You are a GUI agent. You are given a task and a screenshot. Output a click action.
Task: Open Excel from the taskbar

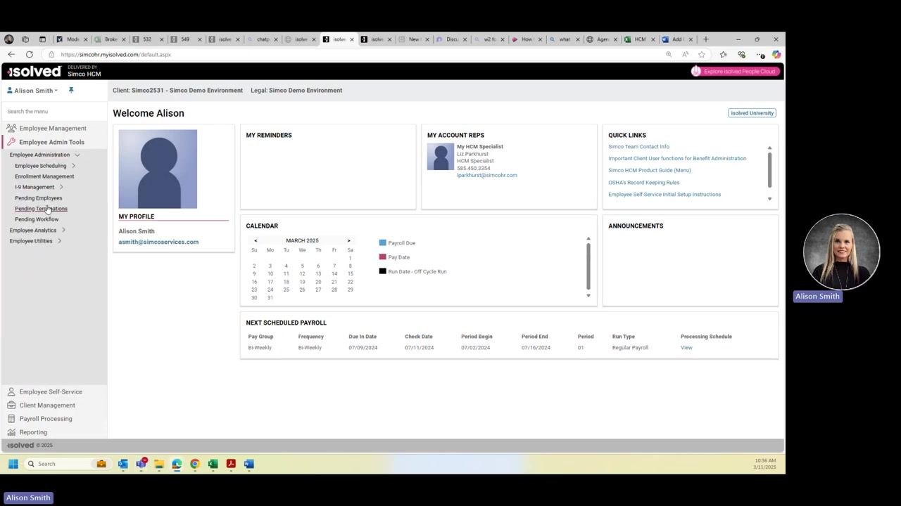(213, 464)
